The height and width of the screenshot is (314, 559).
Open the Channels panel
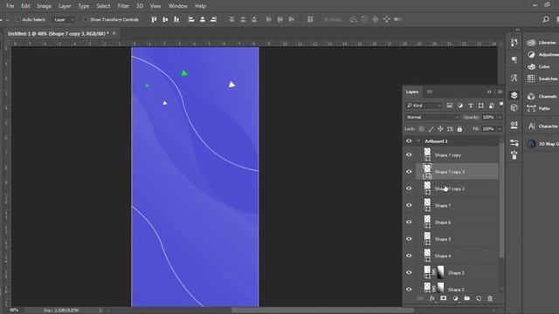coord(542,96)
